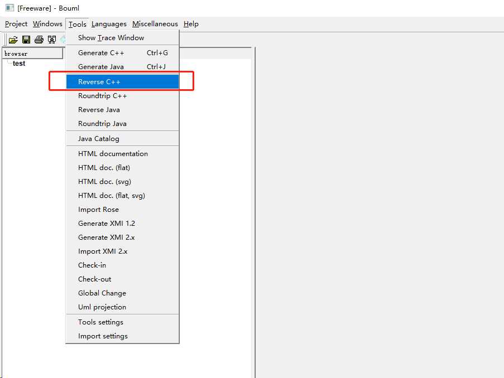The image size is (504, 378).
Task: Click the open project folder icon
Action: [13, 40]
